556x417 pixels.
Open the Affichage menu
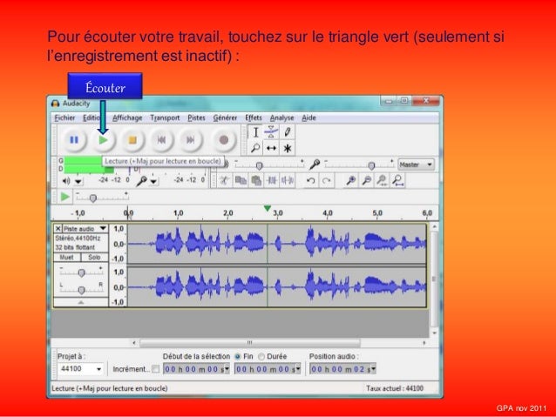(x=127, y=118)
